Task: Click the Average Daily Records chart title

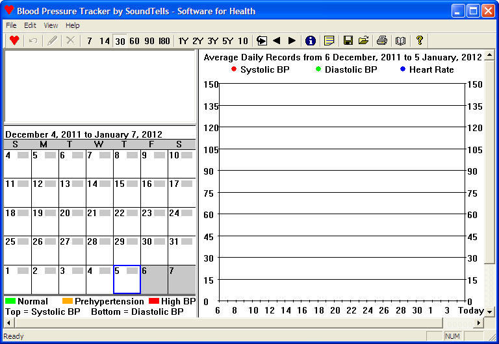Action: [343, 58]
